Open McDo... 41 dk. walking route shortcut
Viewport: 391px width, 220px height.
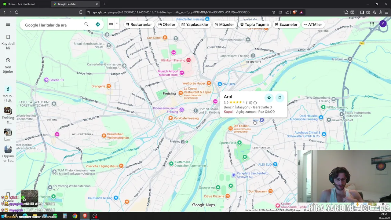tap(8, 94)
